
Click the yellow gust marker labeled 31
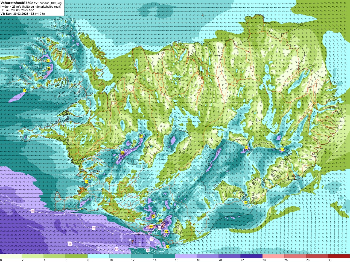click(141, 136)
